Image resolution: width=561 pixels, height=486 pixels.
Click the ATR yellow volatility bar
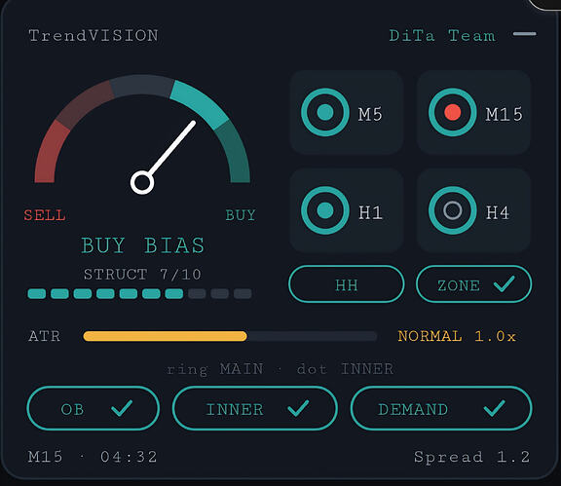point(165,336)
